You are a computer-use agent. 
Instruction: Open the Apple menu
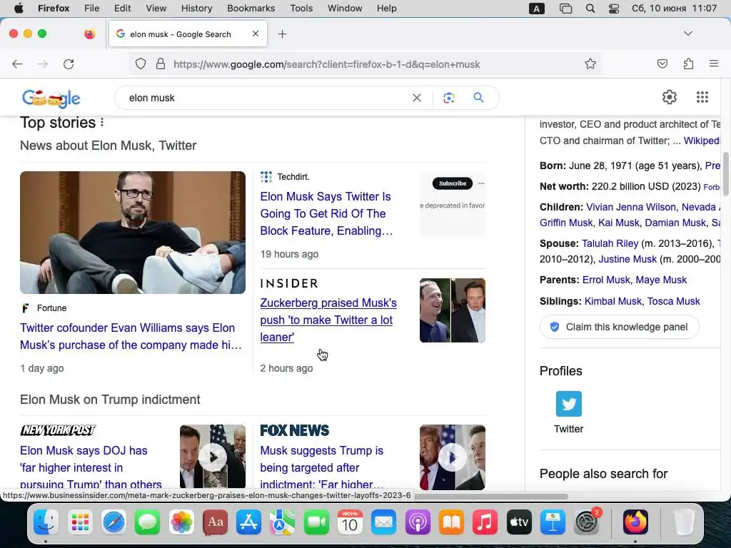pyautogui.click(x=19, y=9)
